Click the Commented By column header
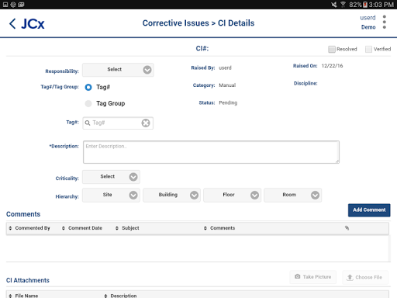This screenshot has width=397, height=298. [33, 228]
